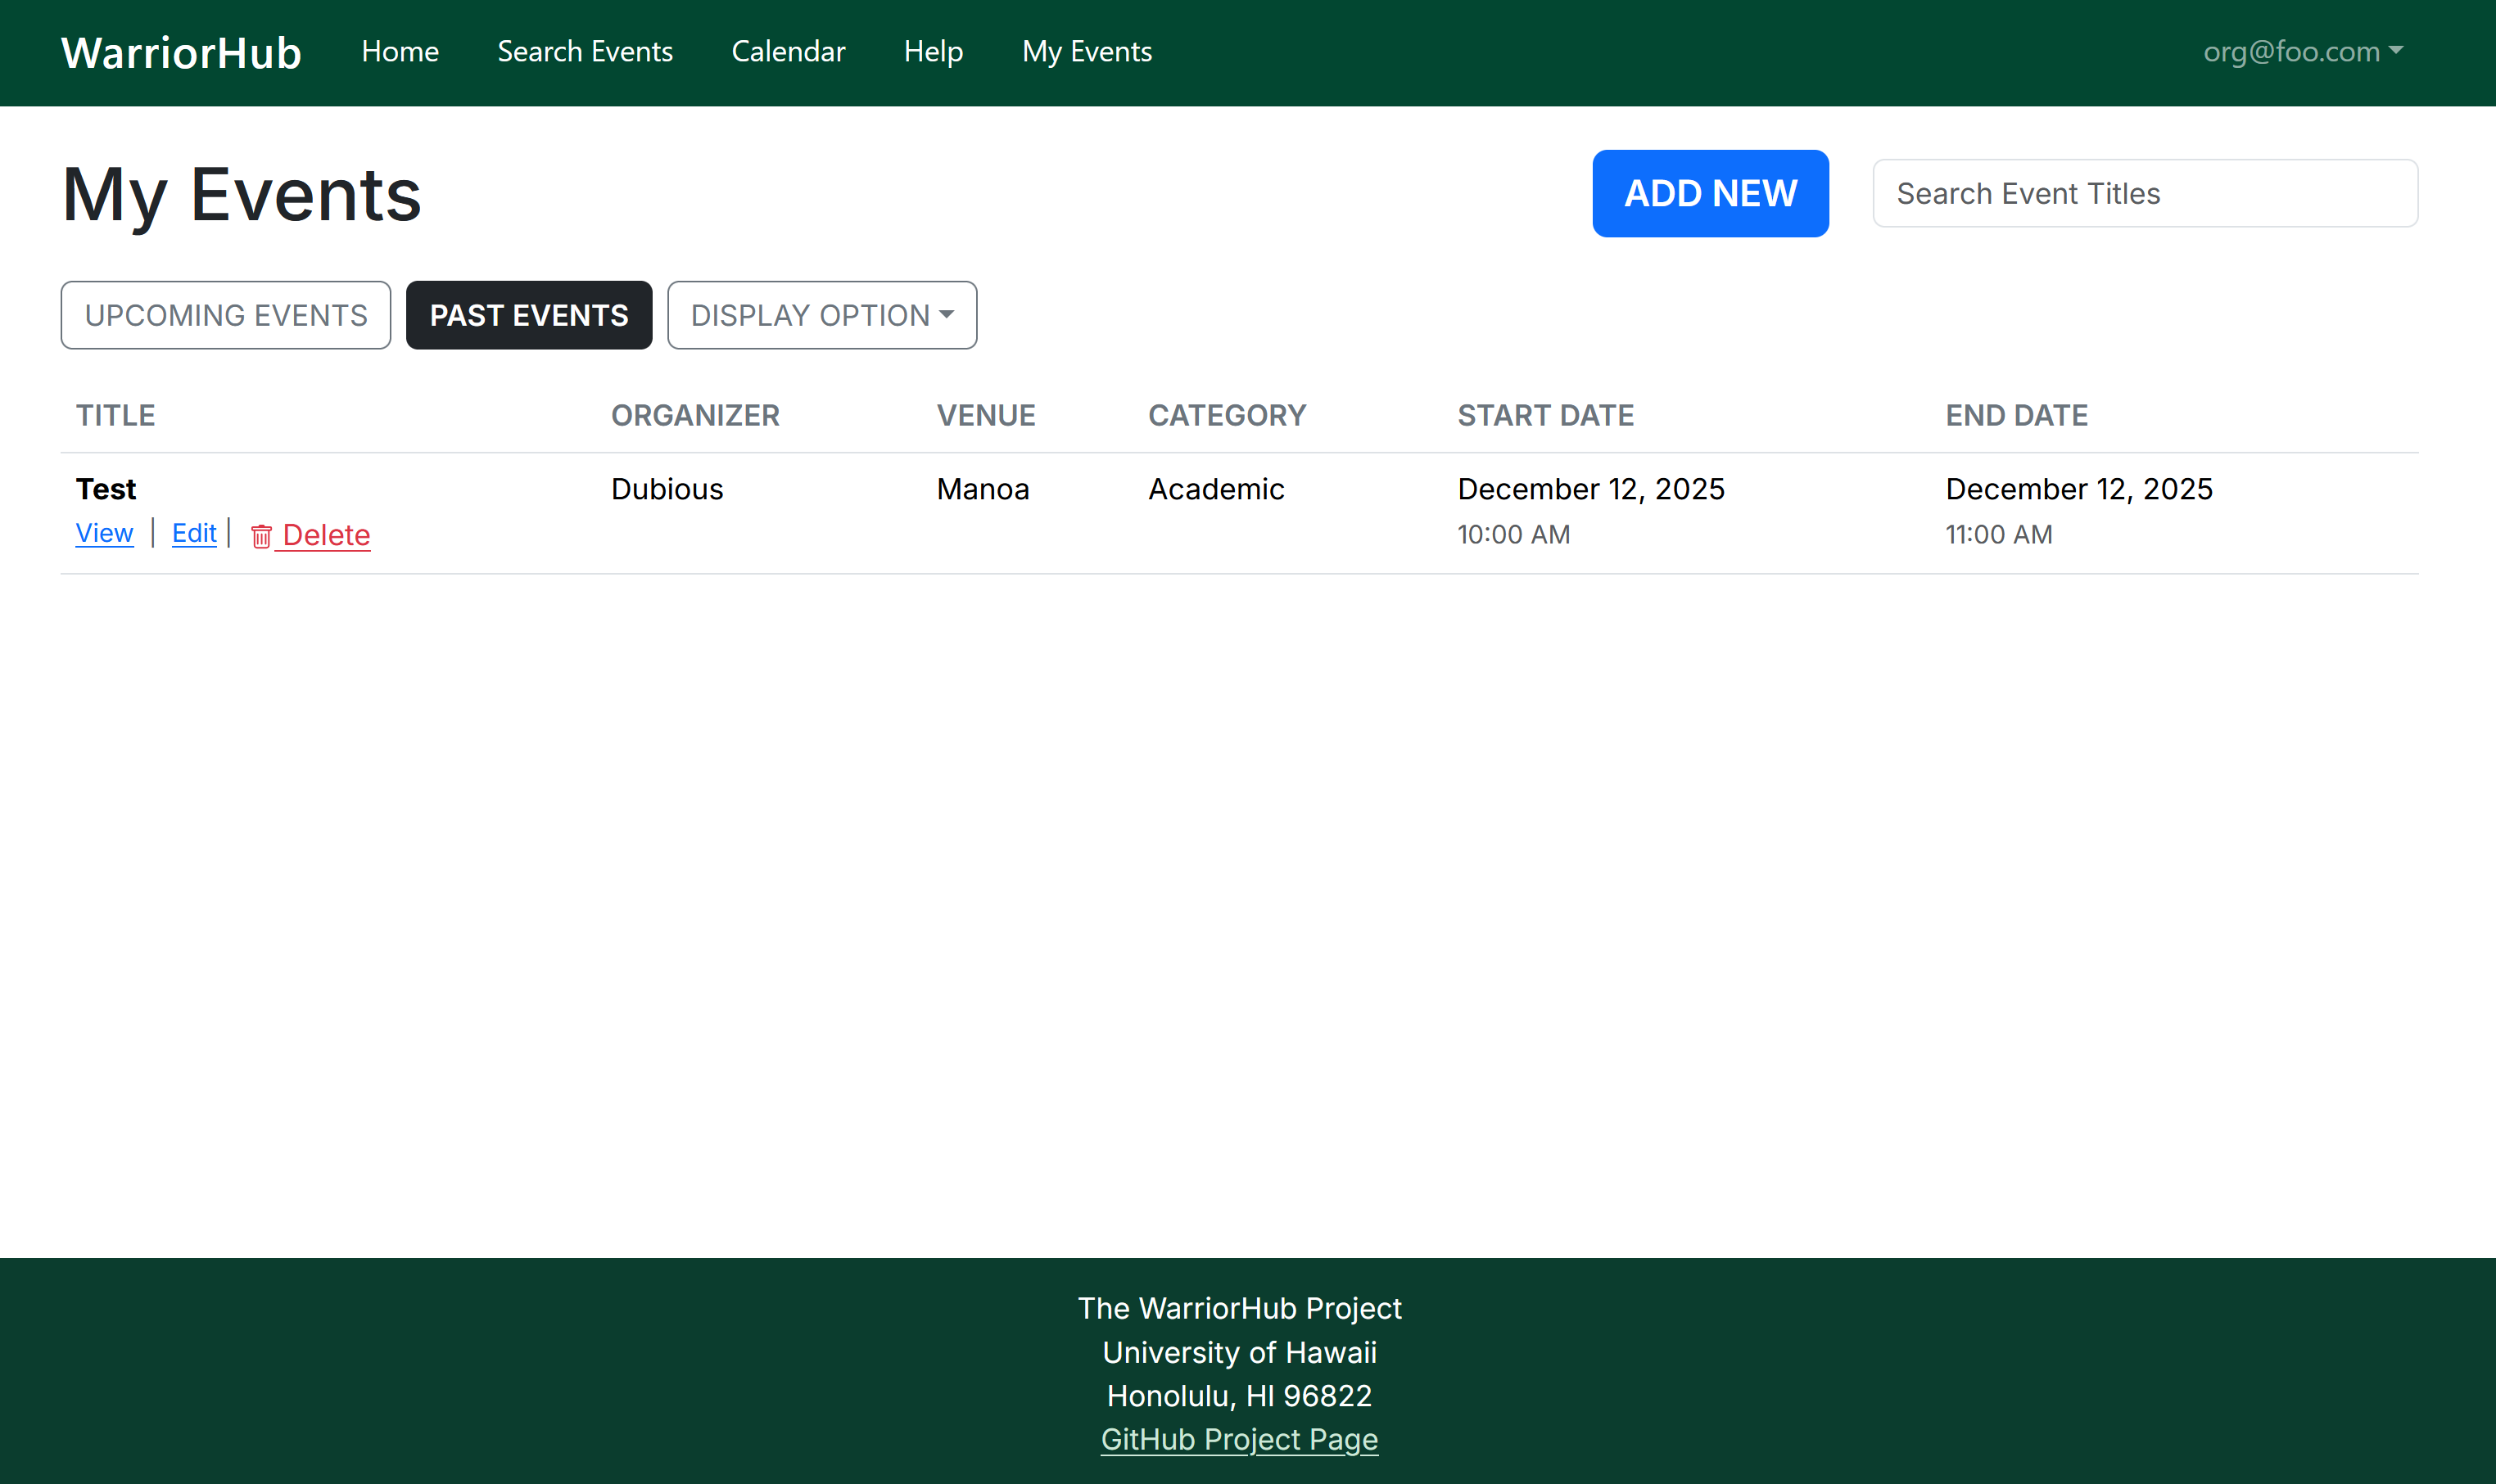
Task: View the Test event details
Action: 104,533
